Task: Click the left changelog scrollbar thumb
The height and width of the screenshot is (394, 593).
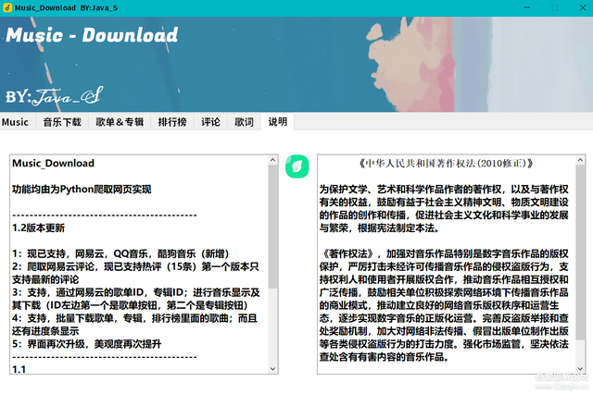Action: (x=272, y=227)
